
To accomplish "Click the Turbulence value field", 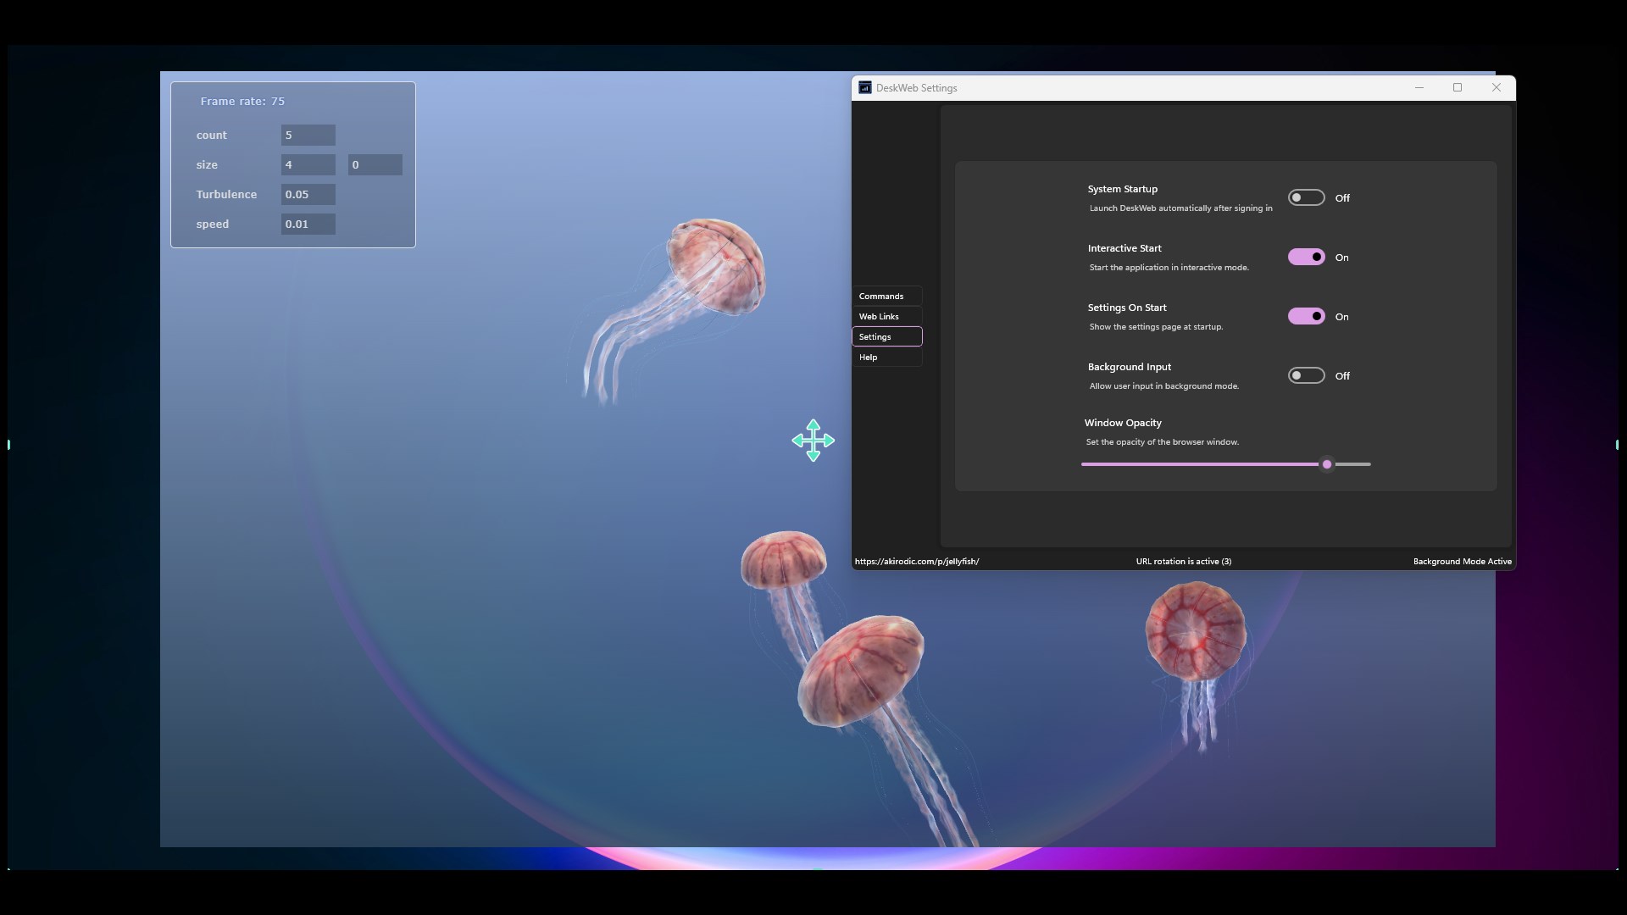I will pos(308,194).
